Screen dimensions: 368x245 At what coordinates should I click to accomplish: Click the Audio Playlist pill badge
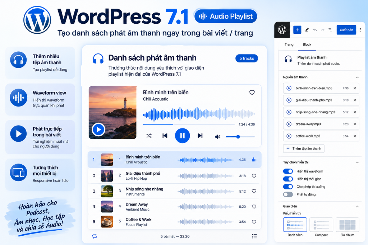click(226, 16)
